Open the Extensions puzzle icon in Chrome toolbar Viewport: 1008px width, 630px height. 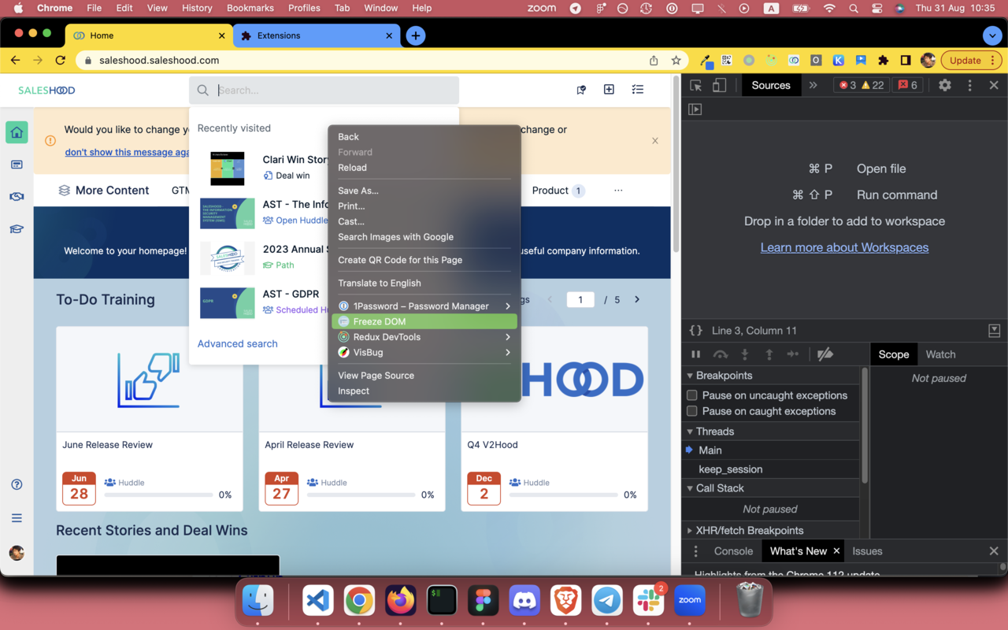point(884,61)
